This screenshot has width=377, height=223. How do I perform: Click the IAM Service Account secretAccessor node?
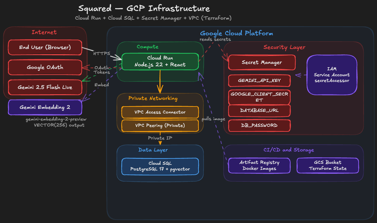click(332, 75)
